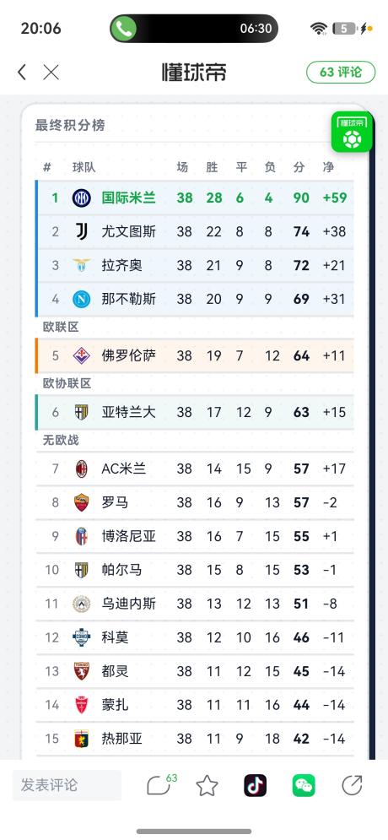The width and height of the screenshot is (388, 840).
Task: Tap the Juventus club logo
Action: 81,231
